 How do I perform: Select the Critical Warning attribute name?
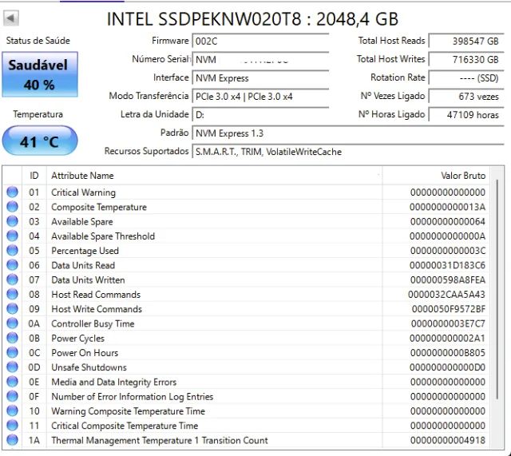(x=83, y=192)
